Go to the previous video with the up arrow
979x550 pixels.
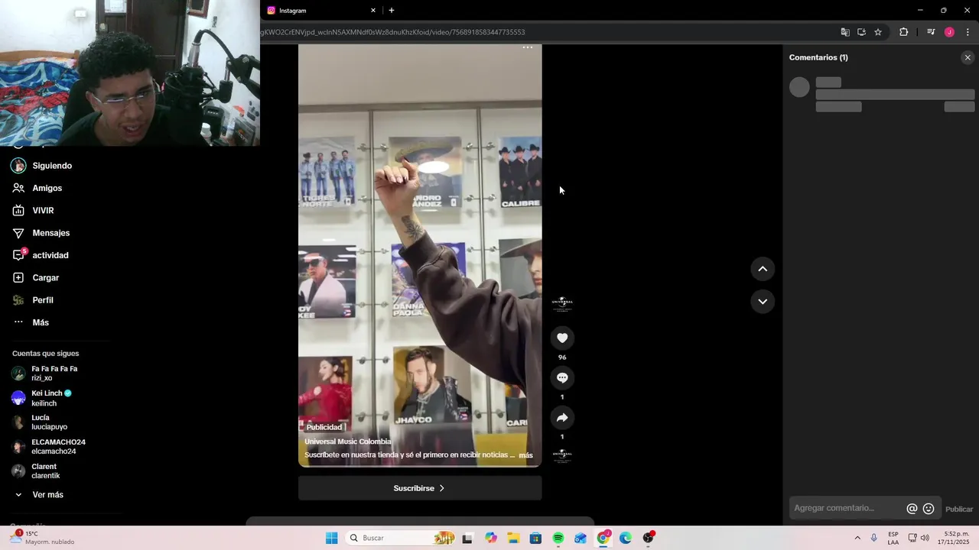763,269
